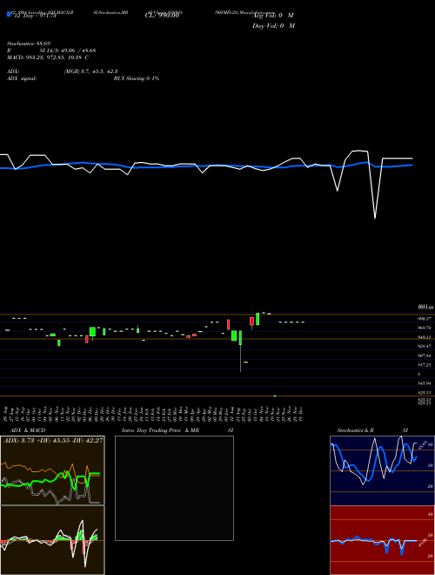This screenshot has width=435, height=575.
Task: Click the 928.47 price axis label
Action: tap(424, 346)
